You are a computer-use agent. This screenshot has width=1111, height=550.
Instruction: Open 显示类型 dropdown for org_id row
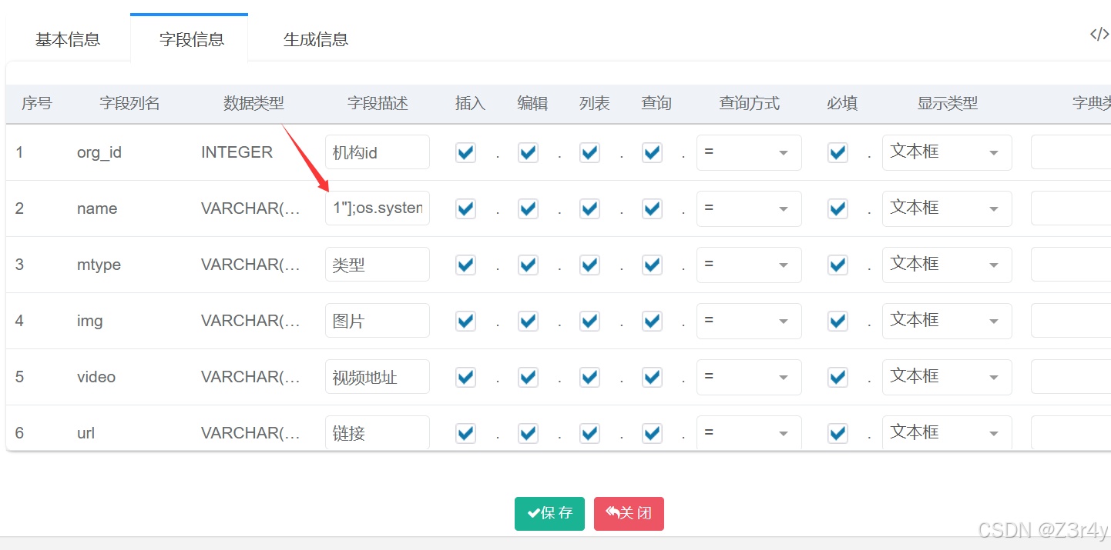947,152
